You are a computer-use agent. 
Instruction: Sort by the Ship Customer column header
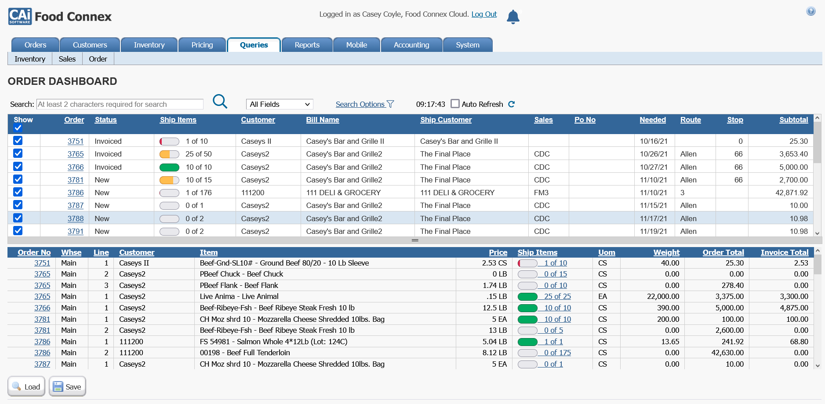pyautogui.click(x=446, y=120)
